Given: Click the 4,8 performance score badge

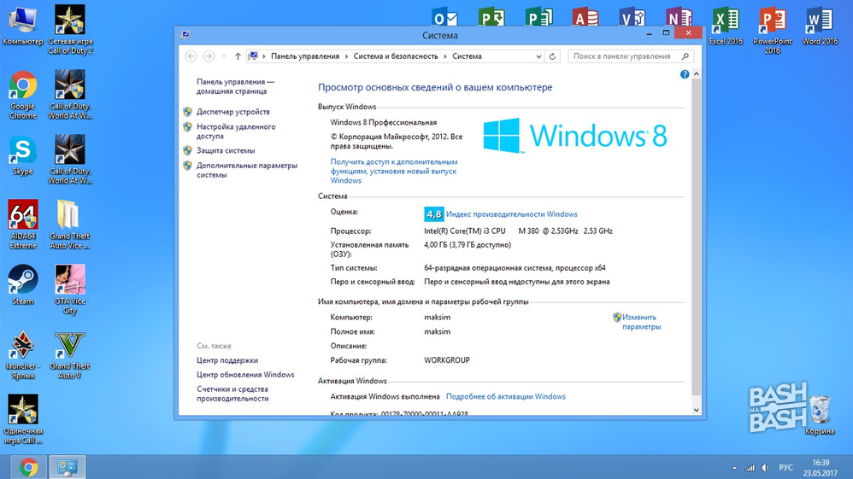Looking at the screenshot, I should [433, 214].
